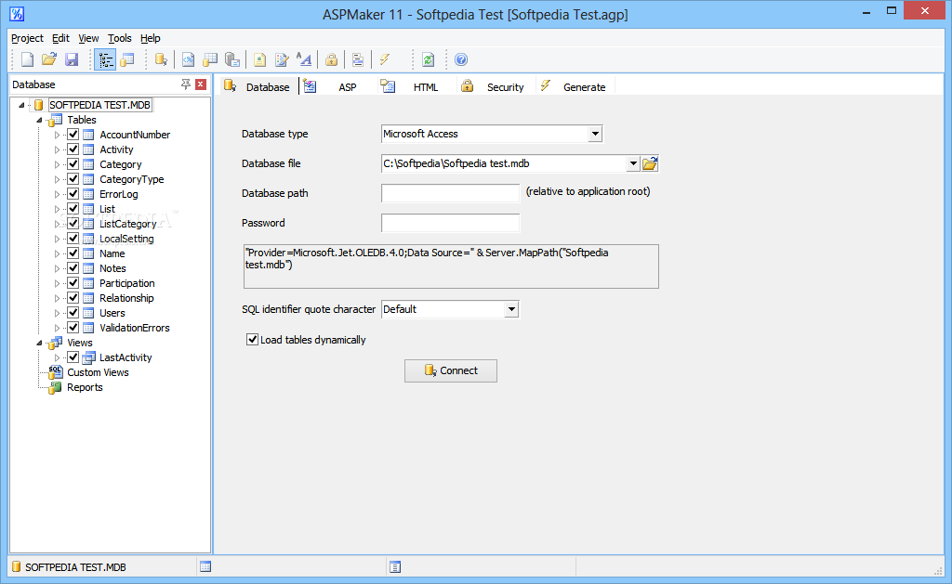Click into the Password field
This screenshot has width=952, height=584.
451,223
